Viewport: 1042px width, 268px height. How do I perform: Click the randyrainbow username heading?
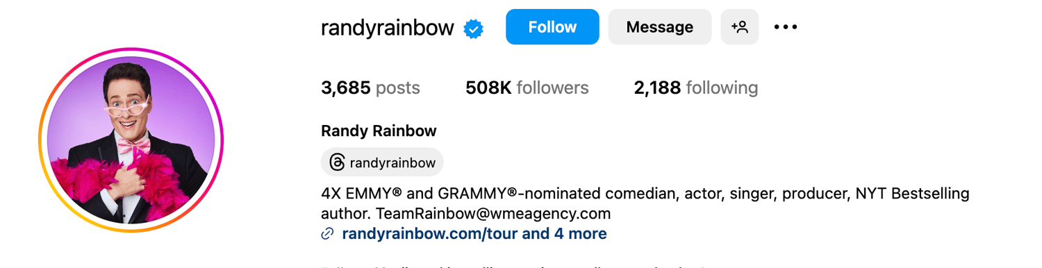[388, 28]
